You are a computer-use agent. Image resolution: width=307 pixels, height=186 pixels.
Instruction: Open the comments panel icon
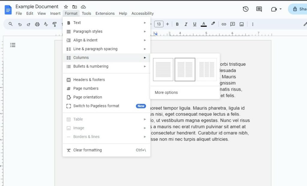pos(258,9)
